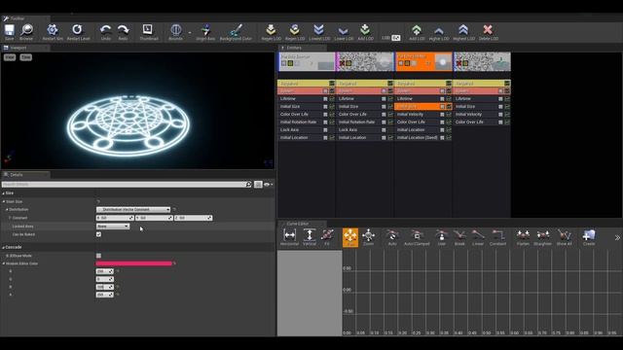
Task: Click the Redo toolbar icon
Action: click(124, 32)
